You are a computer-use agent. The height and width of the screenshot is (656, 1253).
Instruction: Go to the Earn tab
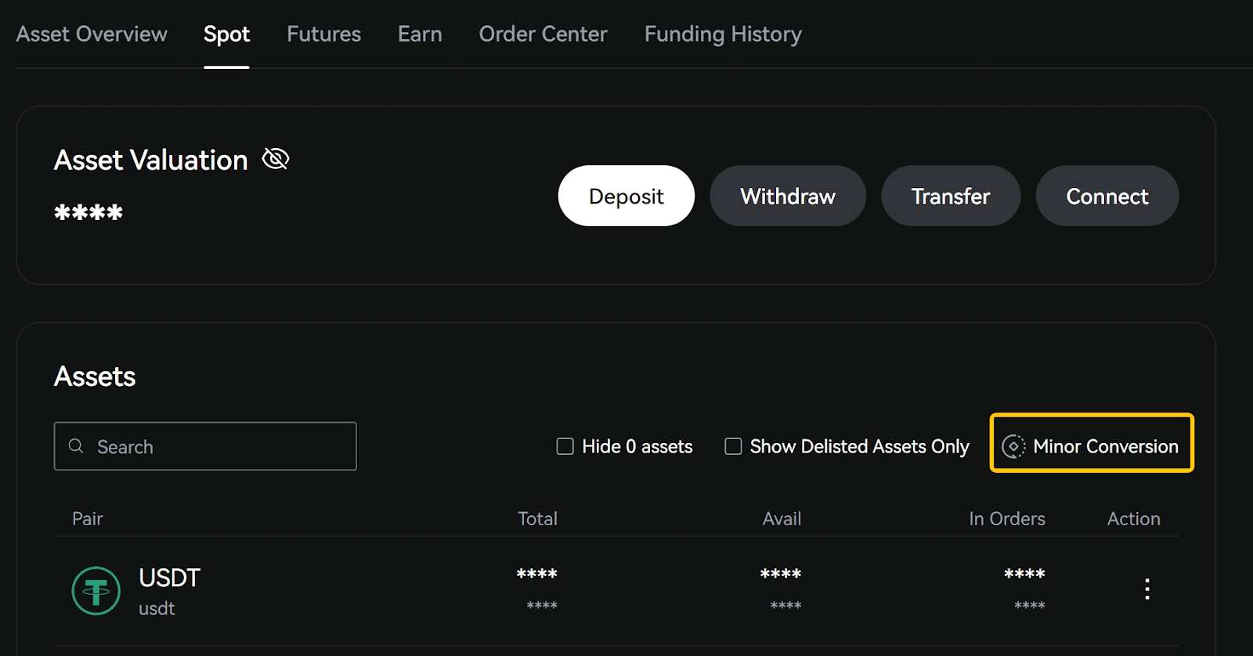(420, 34)
